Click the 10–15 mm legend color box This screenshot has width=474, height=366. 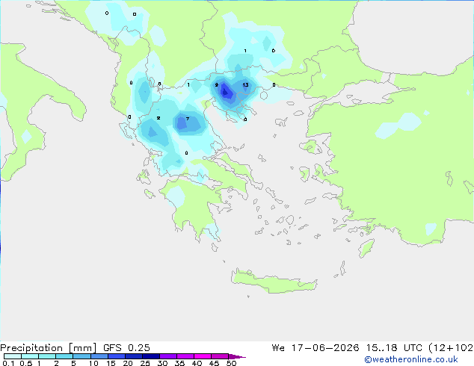click(x=99, y=356)
